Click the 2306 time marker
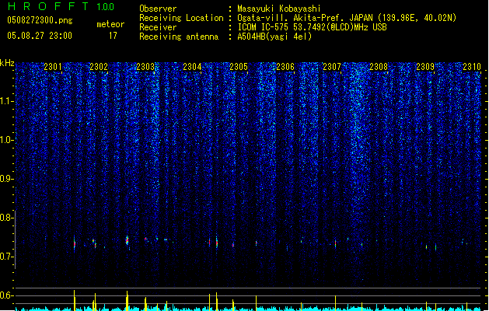Image resolution: width=489 pixels, height=311 pixels. pos(285,67)
